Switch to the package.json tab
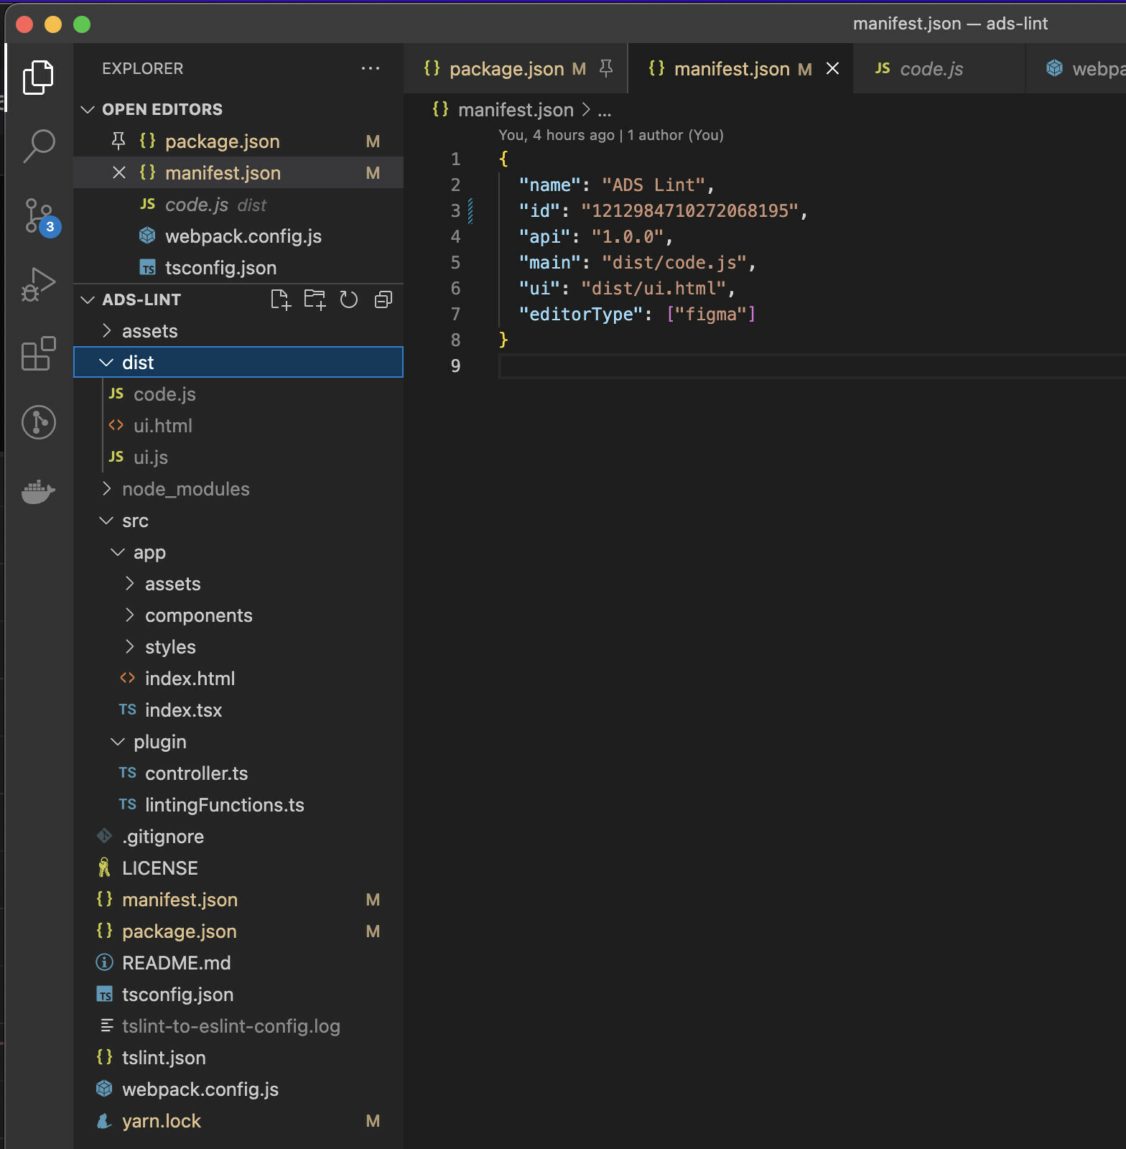This screenshot has height=1149, width=1126. [x=516, y=68]
